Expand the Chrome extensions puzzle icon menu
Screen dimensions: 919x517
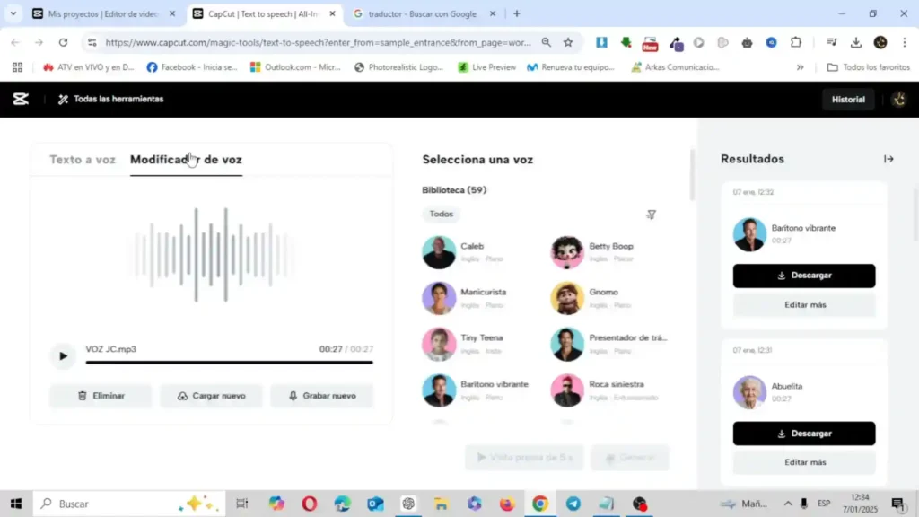pyautogui.click(x=794, y=42)
